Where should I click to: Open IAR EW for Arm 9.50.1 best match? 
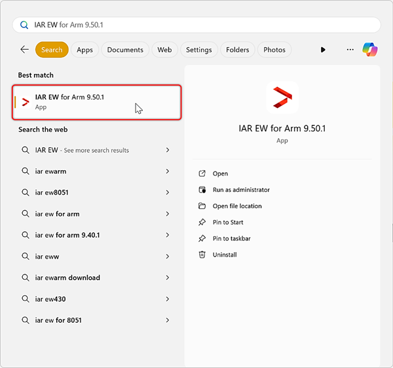tap(96, 102)
